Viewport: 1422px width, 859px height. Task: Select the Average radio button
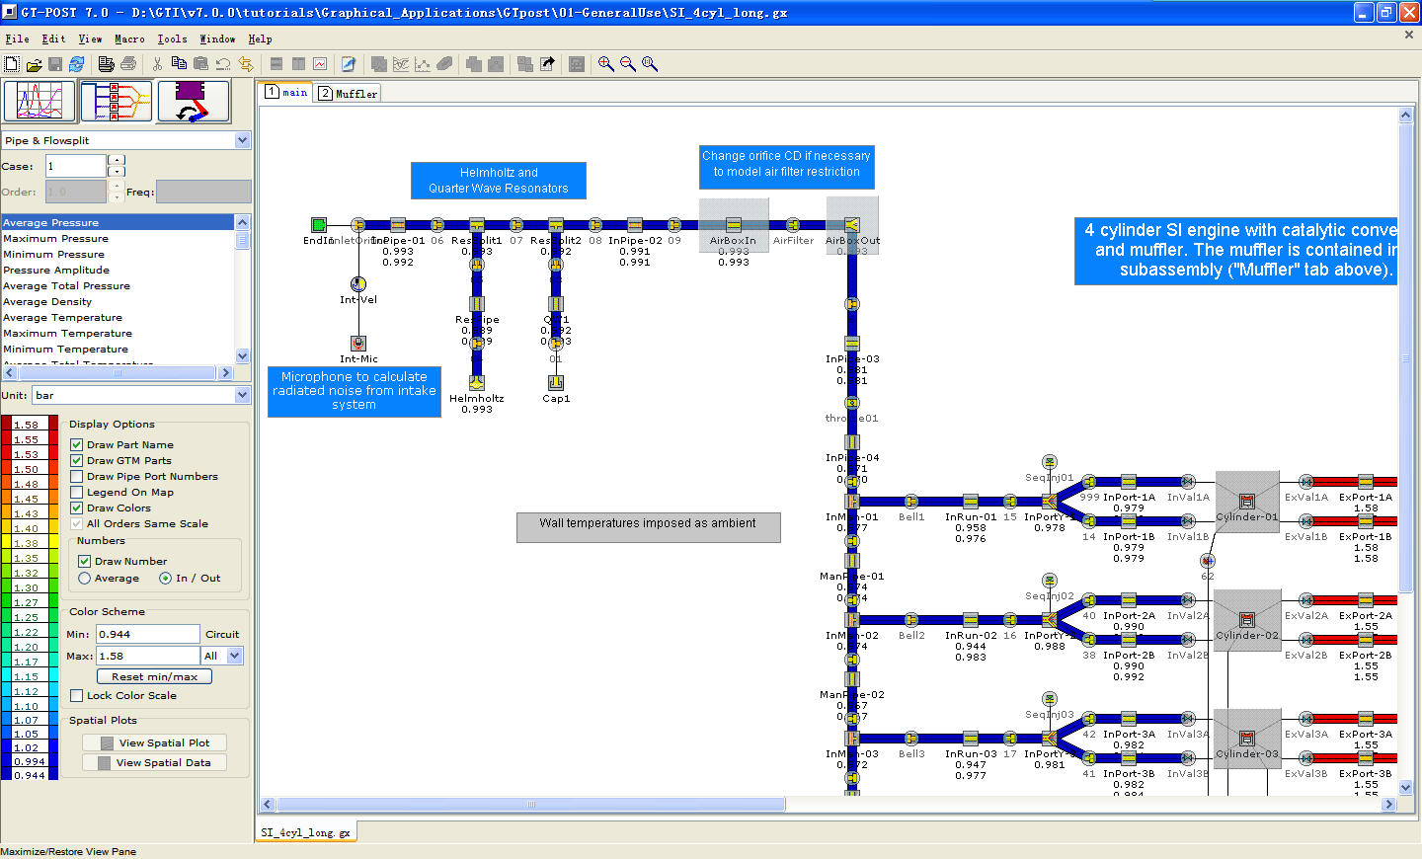pyautogui.click(x=85, y=579)
